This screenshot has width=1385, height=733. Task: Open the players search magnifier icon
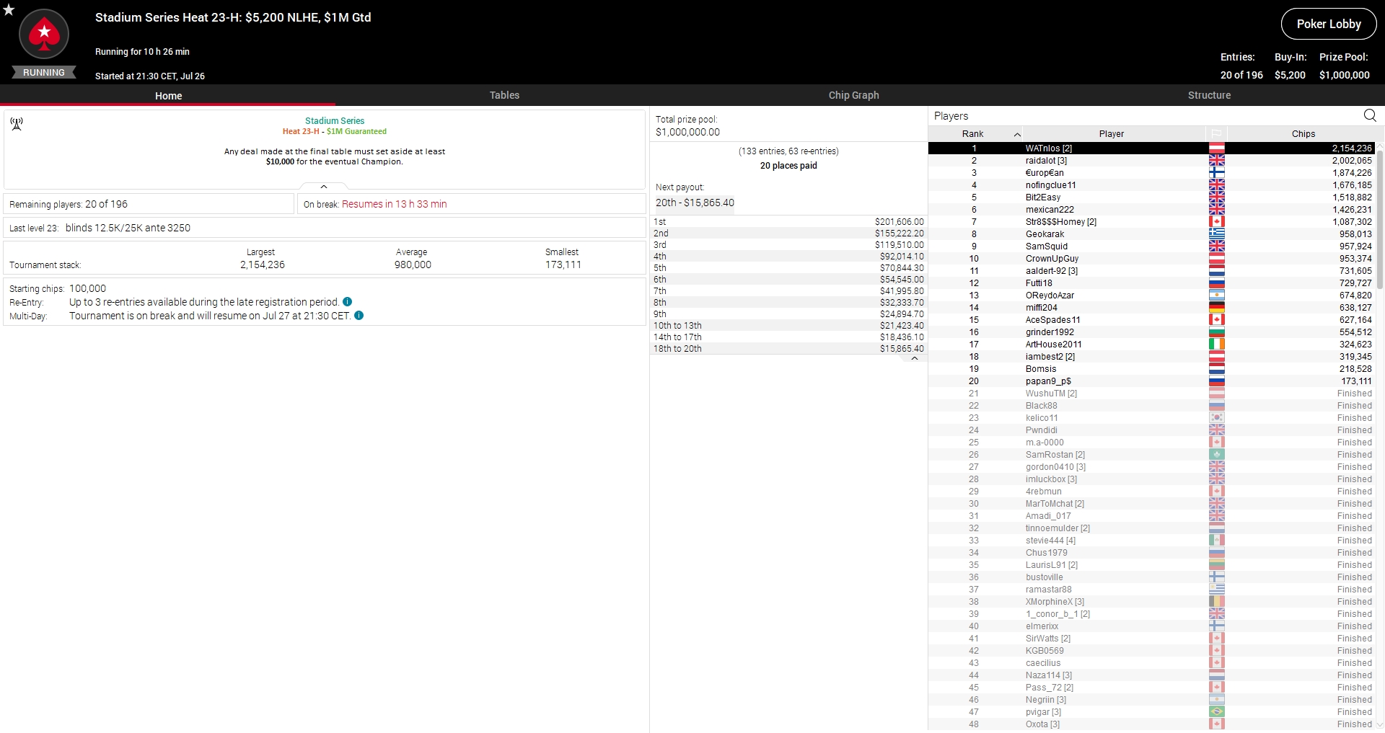(x=1370, y=115)
